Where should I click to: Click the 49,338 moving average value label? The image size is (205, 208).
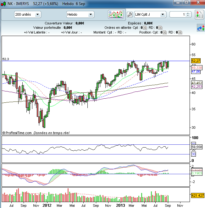[197, 68]
